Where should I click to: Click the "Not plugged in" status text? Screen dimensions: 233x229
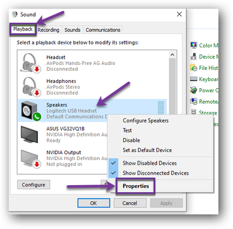tap(64, 164)
